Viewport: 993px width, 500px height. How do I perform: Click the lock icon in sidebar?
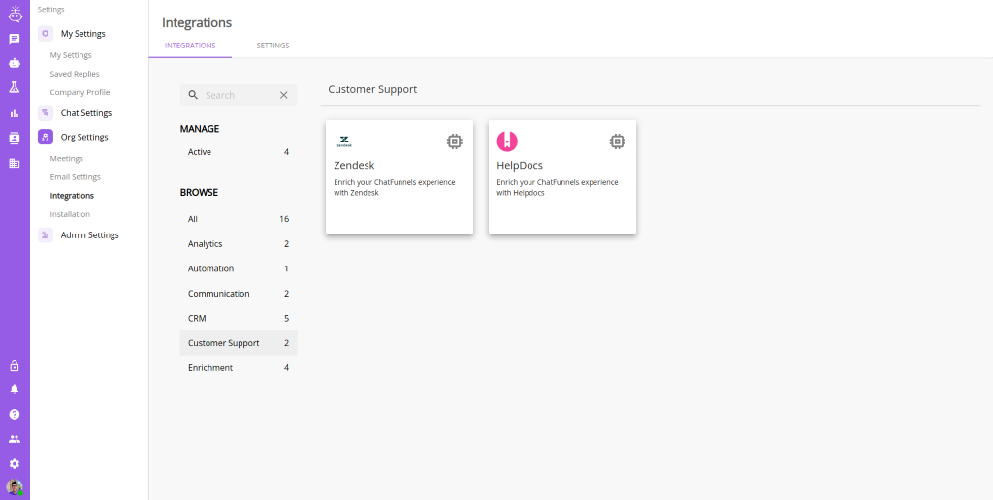15,366
